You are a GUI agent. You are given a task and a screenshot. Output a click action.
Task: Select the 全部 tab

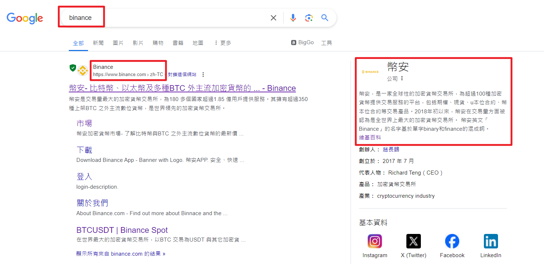click(78, 43)
